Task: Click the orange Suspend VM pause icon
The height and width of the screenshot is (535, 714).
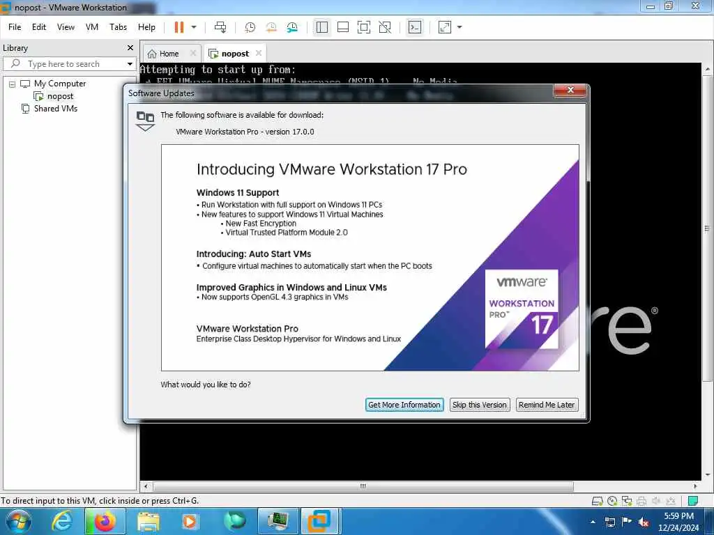Action: (179, 27)
